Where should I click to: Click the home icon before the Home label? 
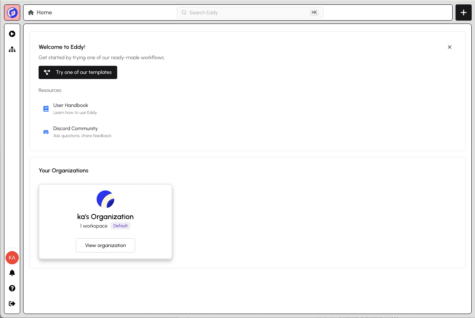[x=30, y=12]
